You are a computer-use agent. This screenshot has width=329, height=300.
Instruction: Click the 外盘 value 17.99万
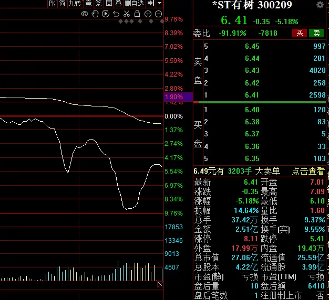(244, 248)
